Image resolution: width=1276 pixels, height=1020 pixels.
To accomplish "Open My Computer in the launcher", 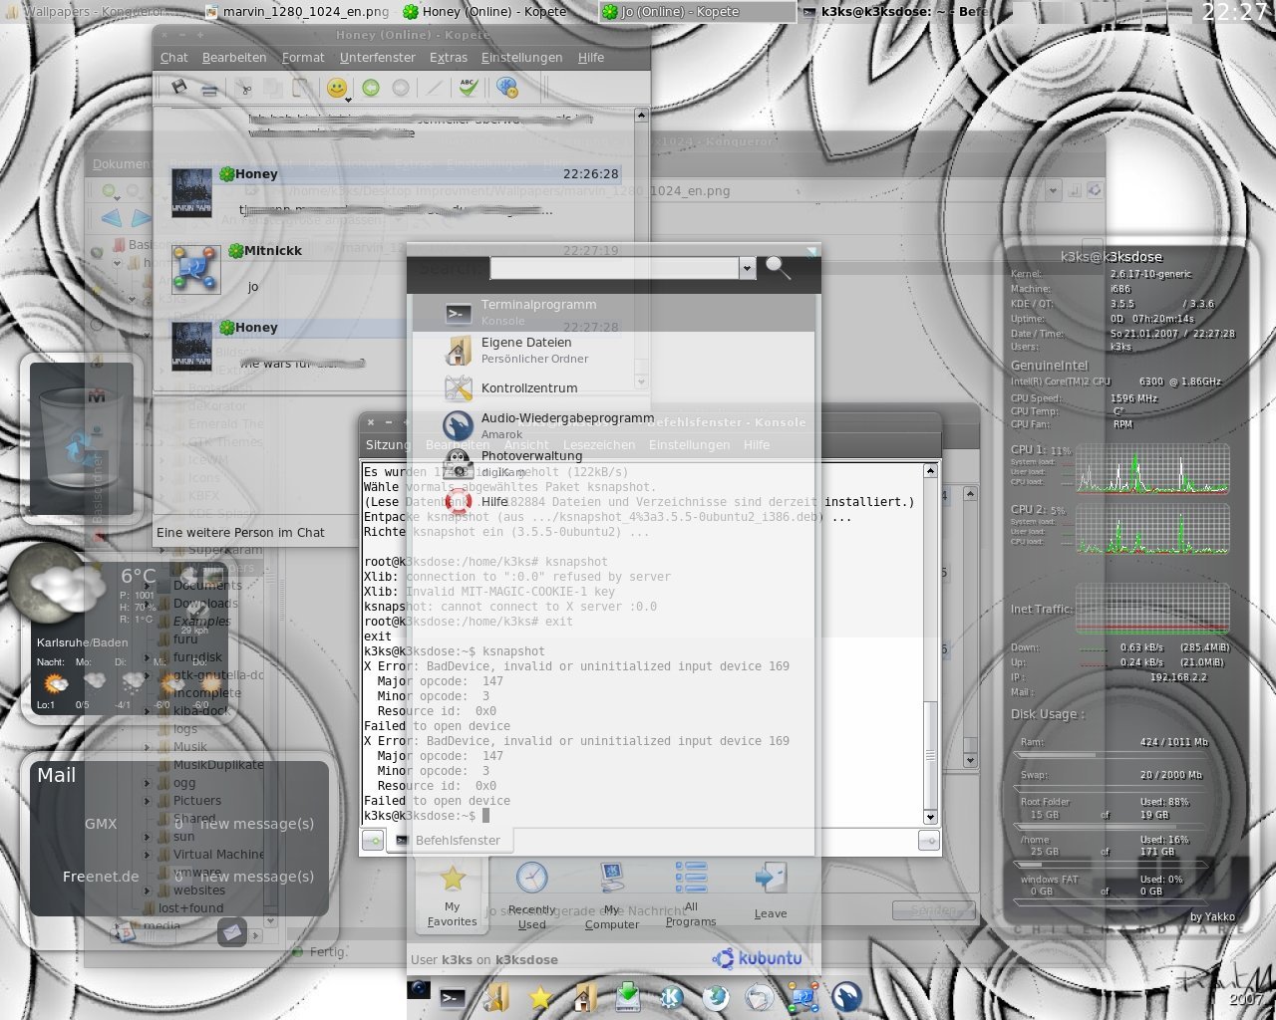I will point(612,895).
